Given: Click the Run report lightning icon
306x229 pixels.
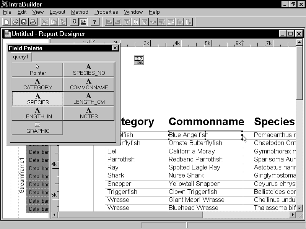Looking at the screenshot, I should pos(75,22).
